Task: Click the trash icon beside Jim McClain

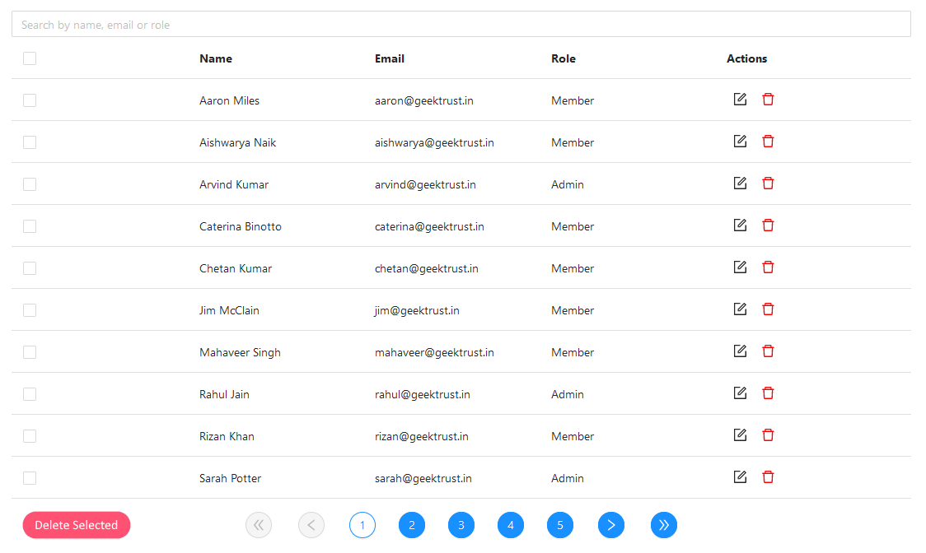Action: tap(768, 309)
